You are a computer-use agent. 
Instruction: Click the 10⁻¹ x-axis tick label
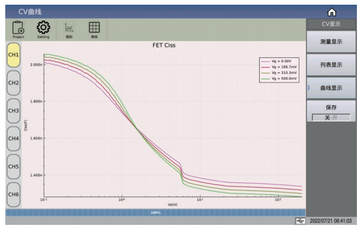(x=44, y=200)
